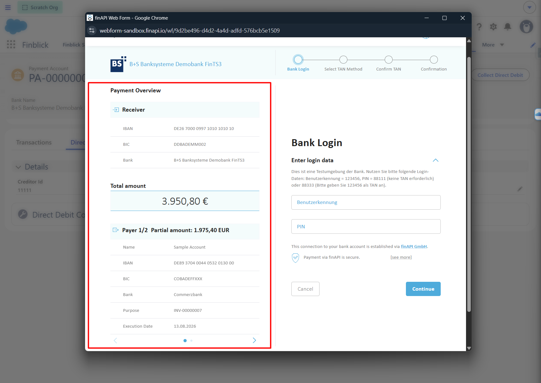Close the finAPI Web Form window
541x383 pixels.
(x=463, y=18)
